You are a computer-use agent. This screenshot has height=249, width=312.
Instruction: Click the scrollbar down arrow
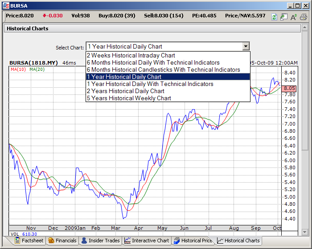click(304, 232)
